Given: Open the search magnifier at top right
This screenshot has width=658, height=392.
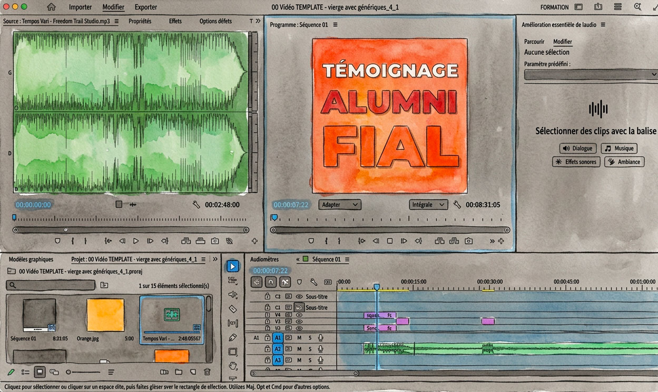Looking at the screenshot, I should tap(637, 7).
